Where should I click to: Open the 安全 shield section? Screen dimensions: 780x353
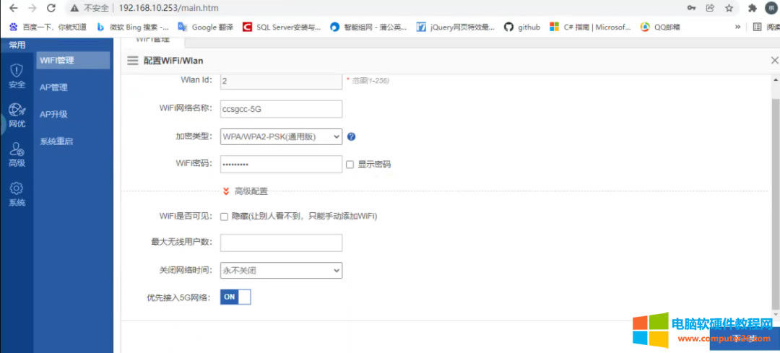(17, 76)
